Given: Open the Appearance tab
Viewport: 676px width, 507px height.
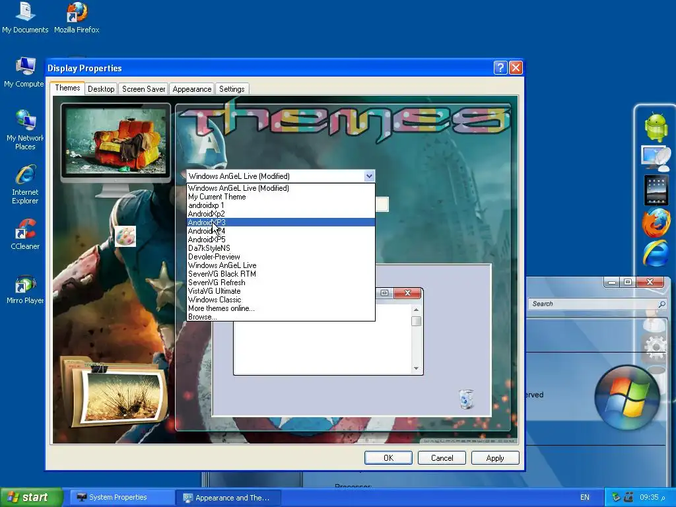Looking at the screenshot, I should pyautogui.click(x=192, y=89).
